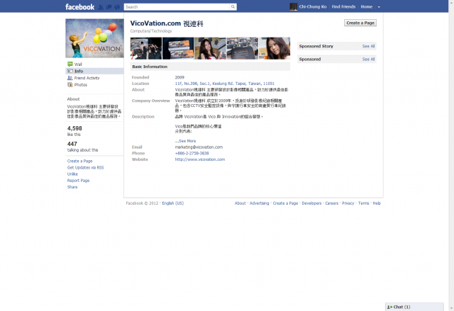Open the messages icon in the header
The image size is (454, 311).
click(x=109, y=7)
